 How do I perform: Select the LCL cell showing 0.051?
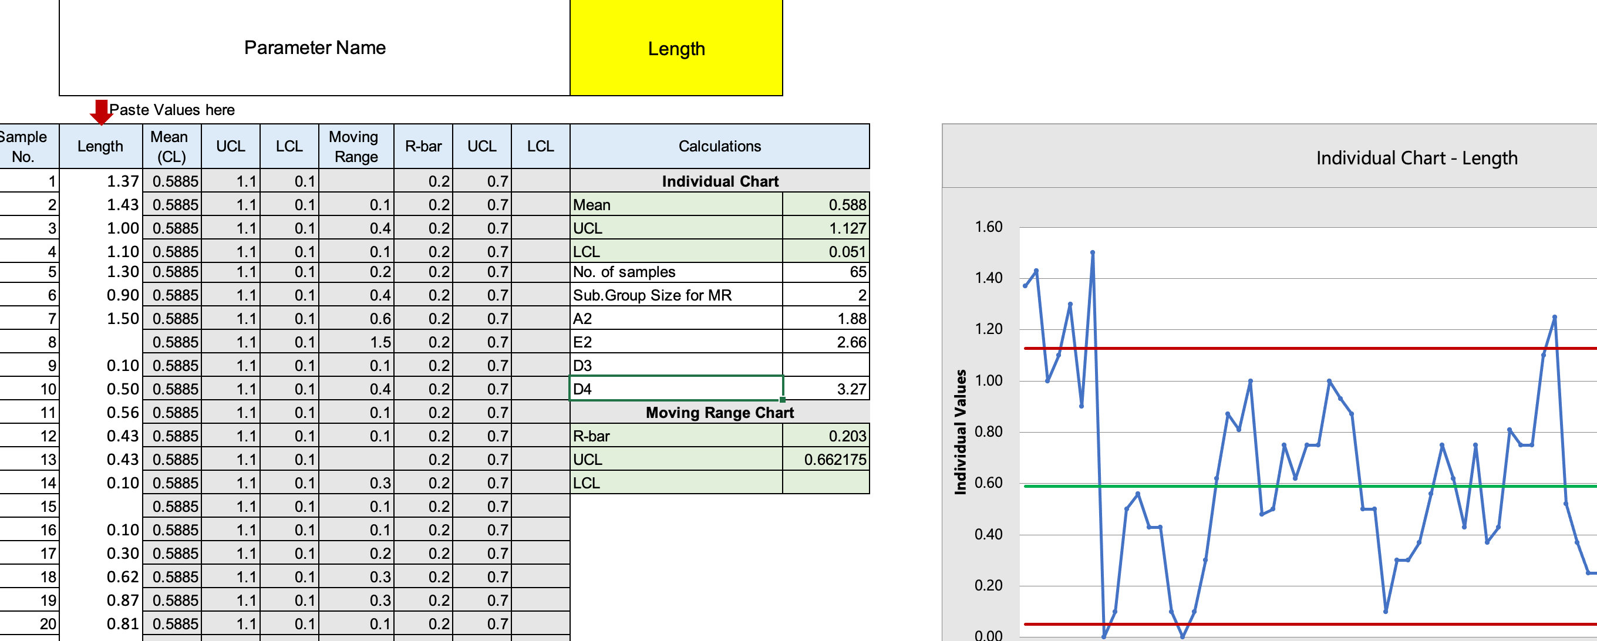pos(824,251)
